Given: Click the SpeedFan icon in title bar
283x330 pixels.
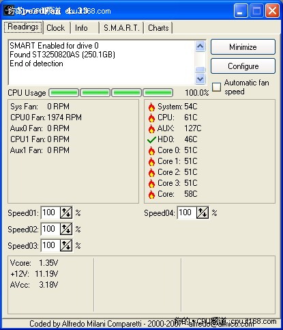Looking at the screenshot, I should click(x=8, y=11).
